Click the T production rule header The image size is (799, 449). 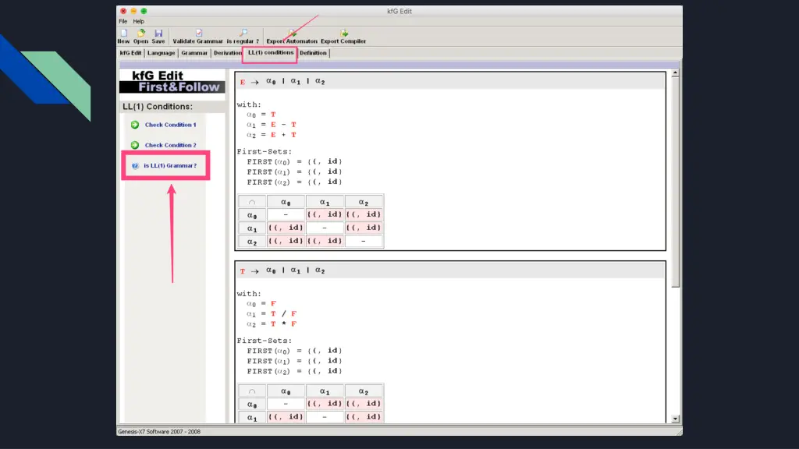450,270
